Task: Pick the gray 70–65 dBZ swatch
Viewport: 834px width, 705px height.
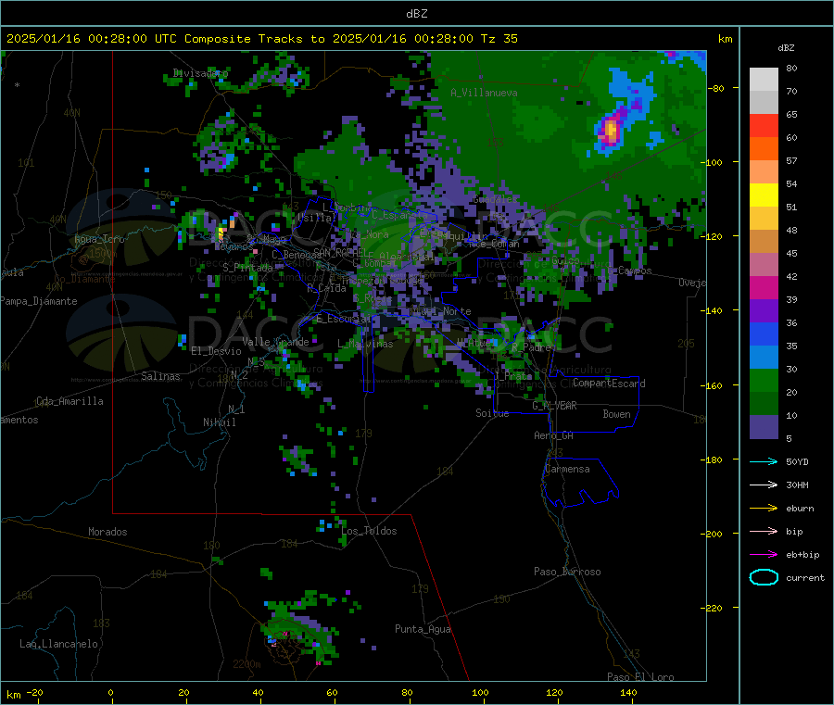Action: (764, 103)
